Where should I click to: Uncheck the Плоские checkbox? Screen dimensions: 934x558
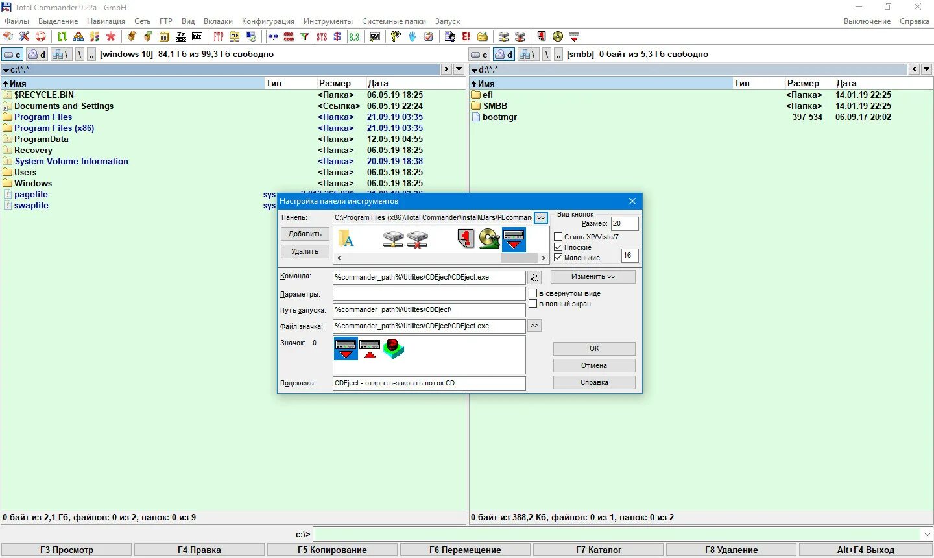tap(558, 247)
